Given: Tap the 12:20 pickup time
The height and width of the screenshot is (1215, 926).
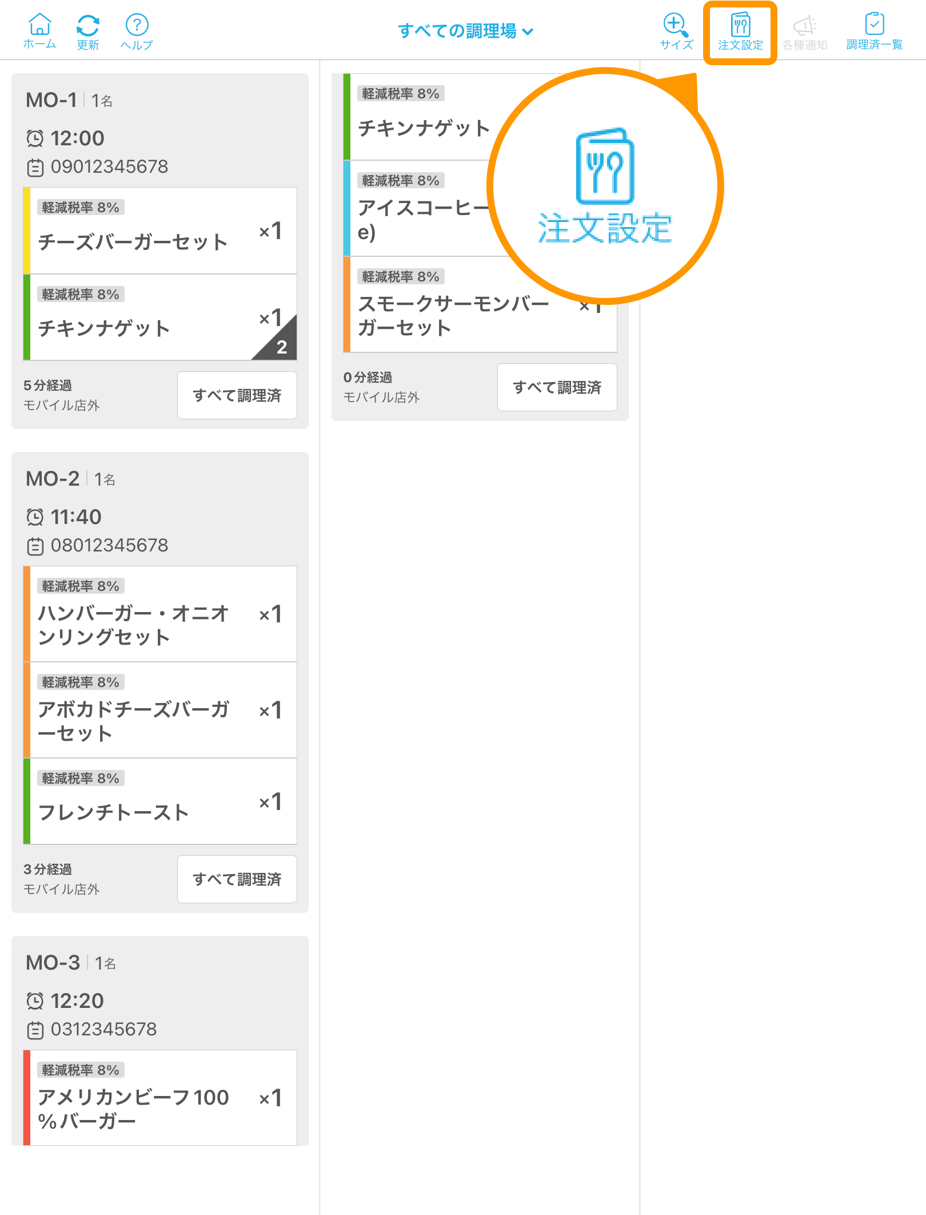Looking at the screenshot, I should click(x=77, y=1000).
